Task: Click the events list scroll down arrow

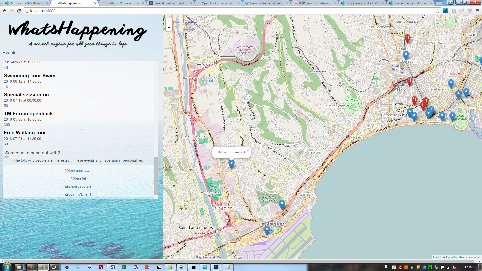Action: click(156, 197)
